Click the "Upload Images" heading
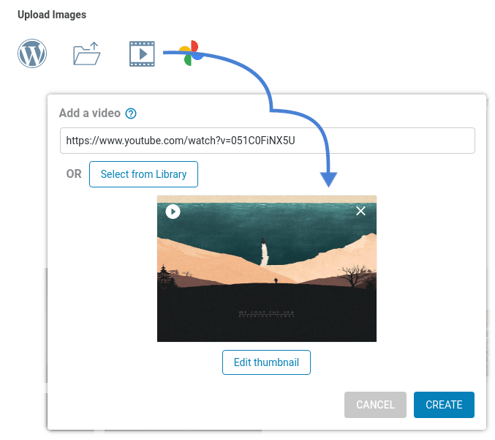Screen dimensions: 495x440 click(52, 15)
